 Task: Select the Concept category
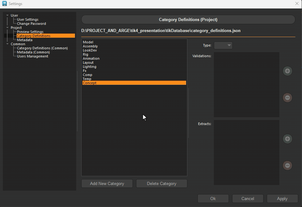coord(134,83)
